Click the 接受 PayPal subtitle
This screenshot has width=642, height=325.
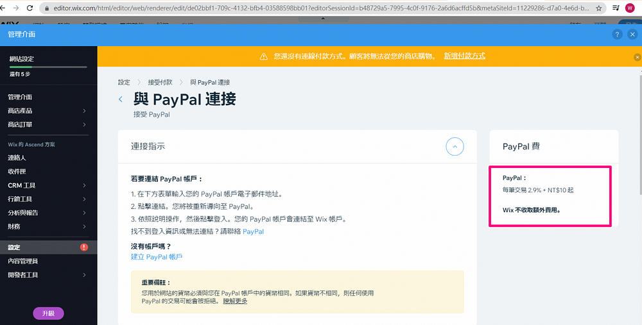tap(152, 115)
